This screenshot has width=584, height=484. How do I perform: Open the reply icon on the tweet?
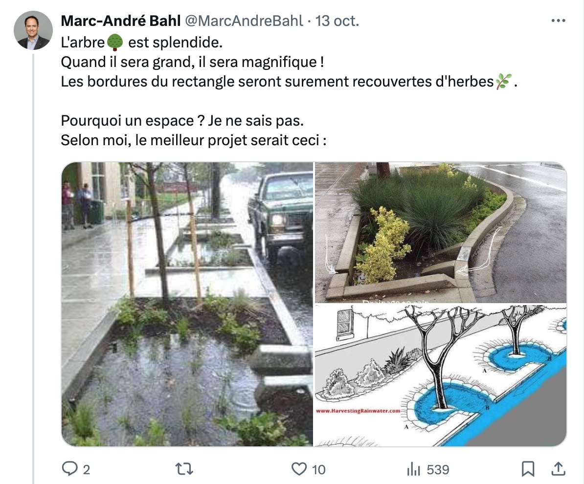[69, 469]
